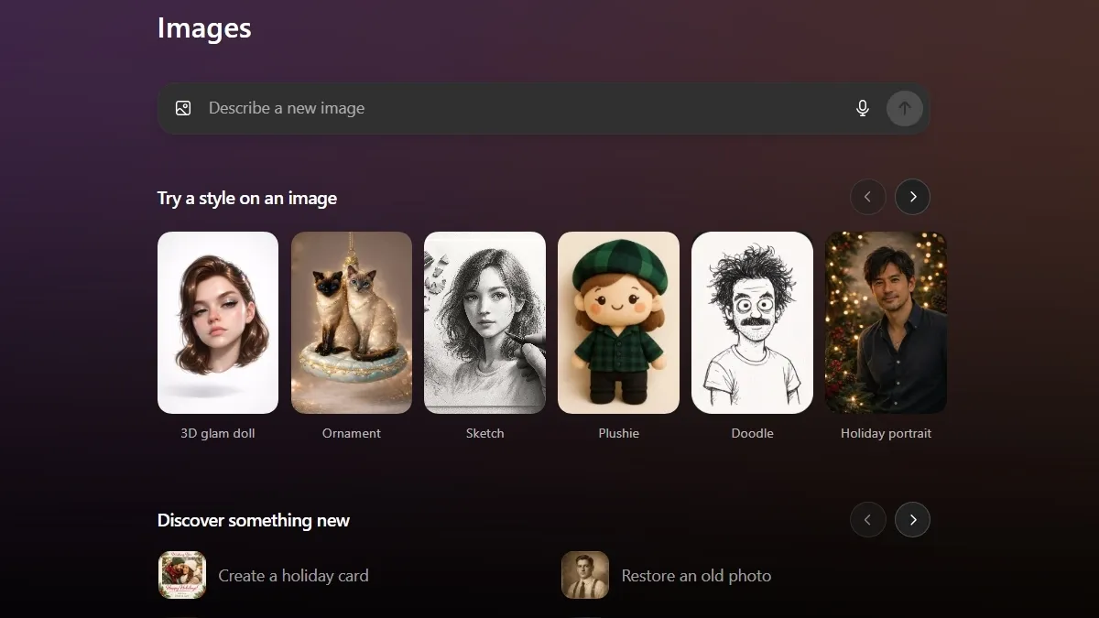Screen dimensions: 1099x618
Task: Click the old photo thumbnail icon
Action: click(x=584, y=575)
